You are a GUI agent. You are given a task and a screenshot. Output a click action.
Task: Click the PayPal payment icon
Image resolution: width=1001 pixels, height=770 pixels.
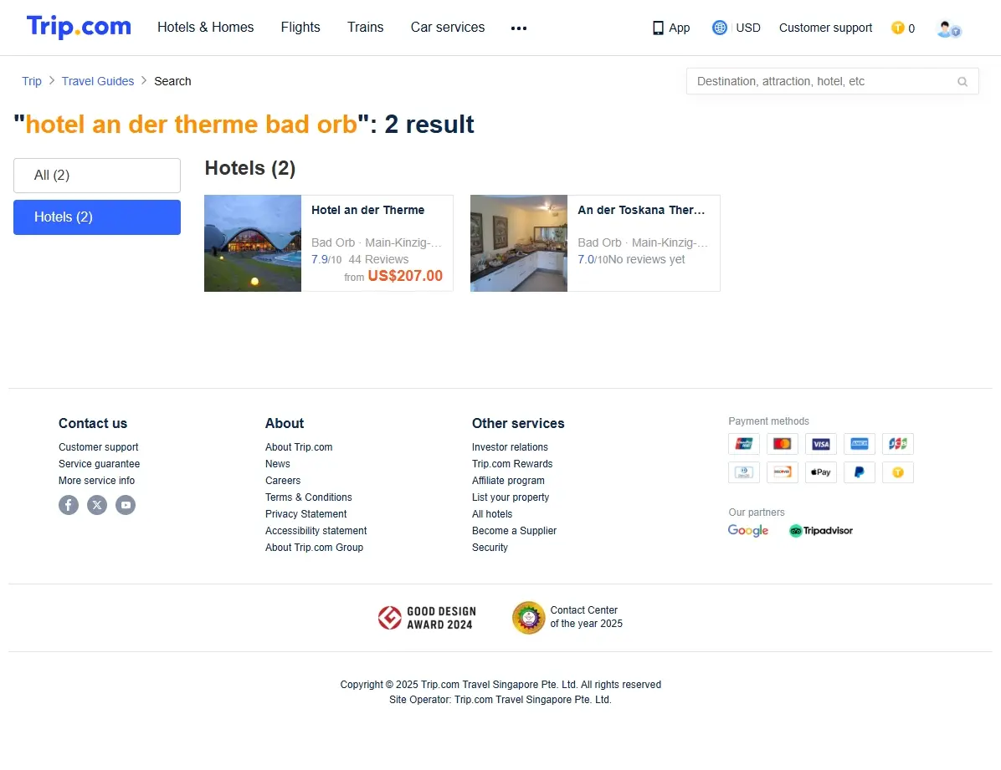coord(860,472)
